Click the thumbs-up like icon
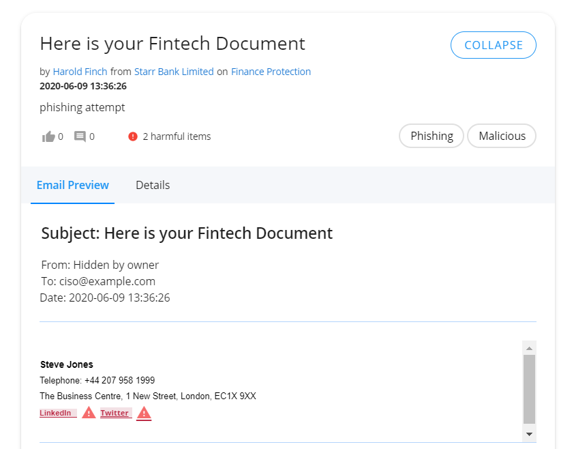Image resolution: width=574 pixels, height=449 pixels. tap(48, 136)
